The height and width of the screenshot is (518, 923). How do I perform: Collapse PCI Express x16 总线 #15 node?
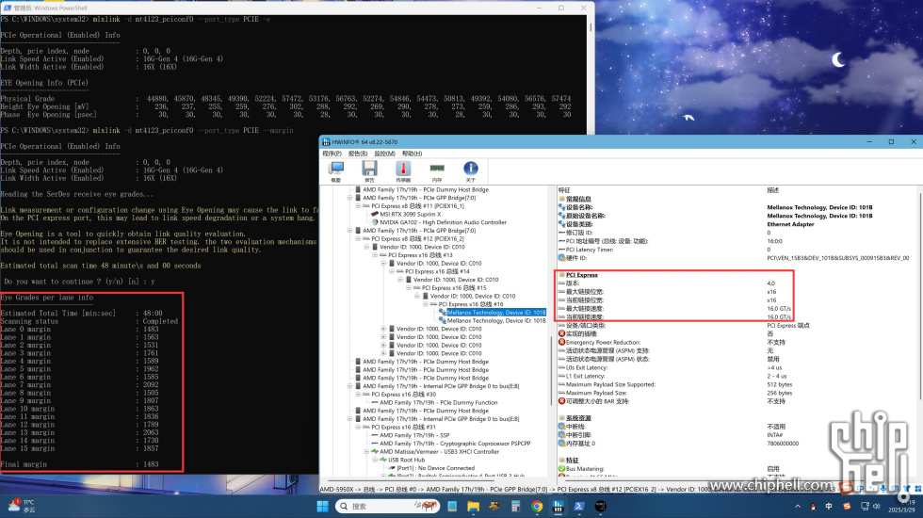coord(409,288)
